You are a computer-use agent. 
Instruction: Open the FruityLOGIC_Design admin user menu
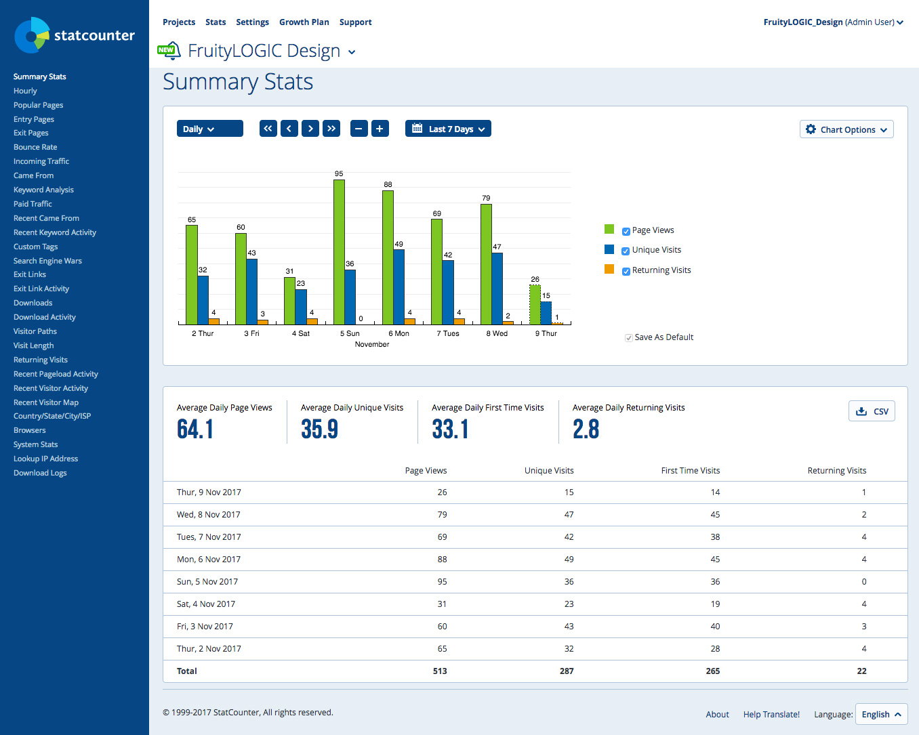pyautogui.click(x=833, y=22)
